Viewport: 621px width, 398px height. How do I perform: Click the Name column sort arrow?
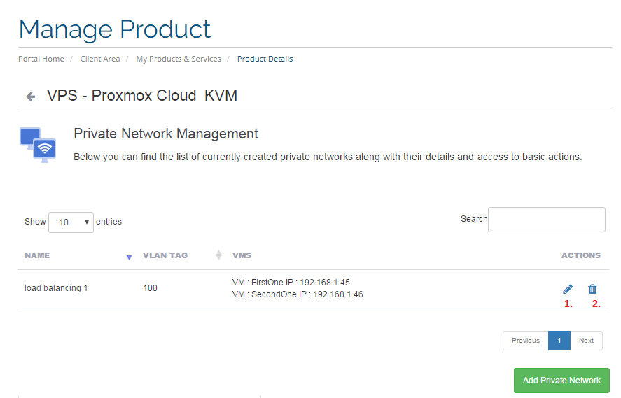pos(129,257)
